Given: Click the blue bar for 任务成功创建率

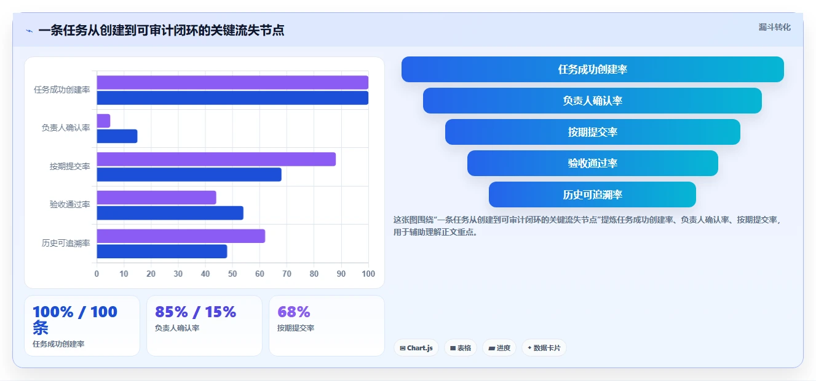Looking at the screenshot, I should pyautogui.click(x=232, y=98).
